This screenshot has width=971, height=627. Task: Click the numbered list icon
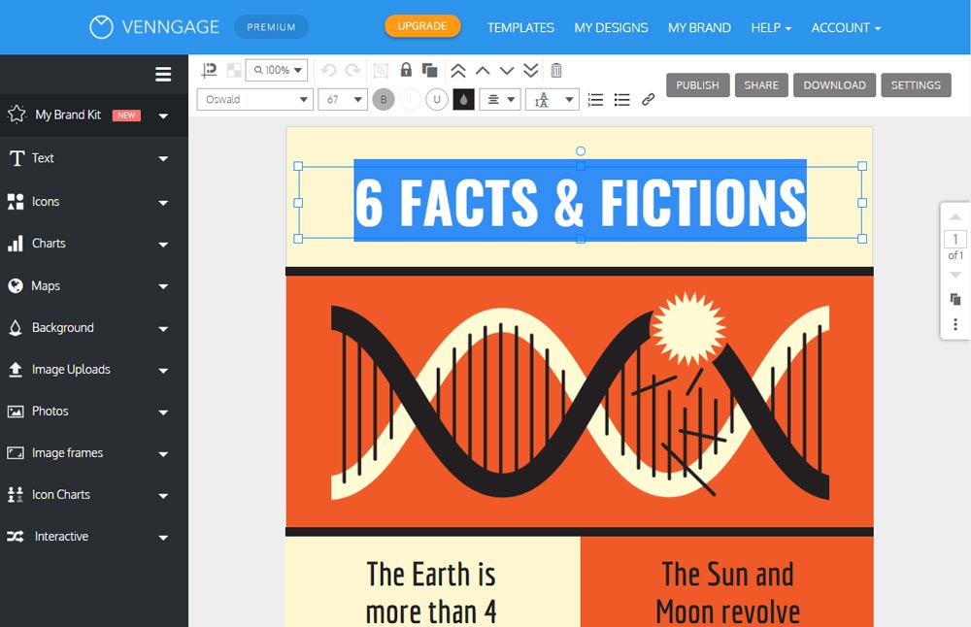tap(595, 99)
